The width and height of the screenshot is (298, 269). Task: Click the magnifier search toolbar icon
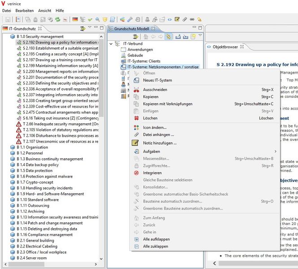(97, 19)
